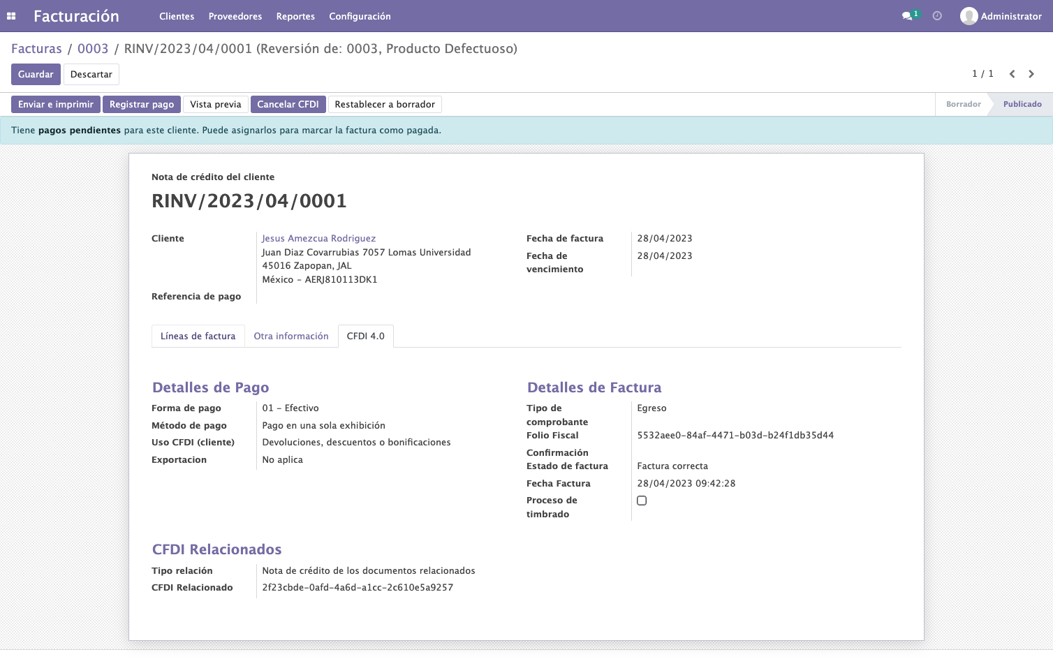
Task: Switch to Otra información tab
Action: click(x=291, y=336)
